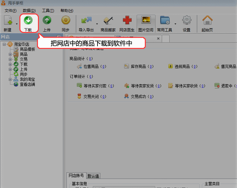
Task: Open the dropdown arrow next to 常用工具
Action: point(175,24)
